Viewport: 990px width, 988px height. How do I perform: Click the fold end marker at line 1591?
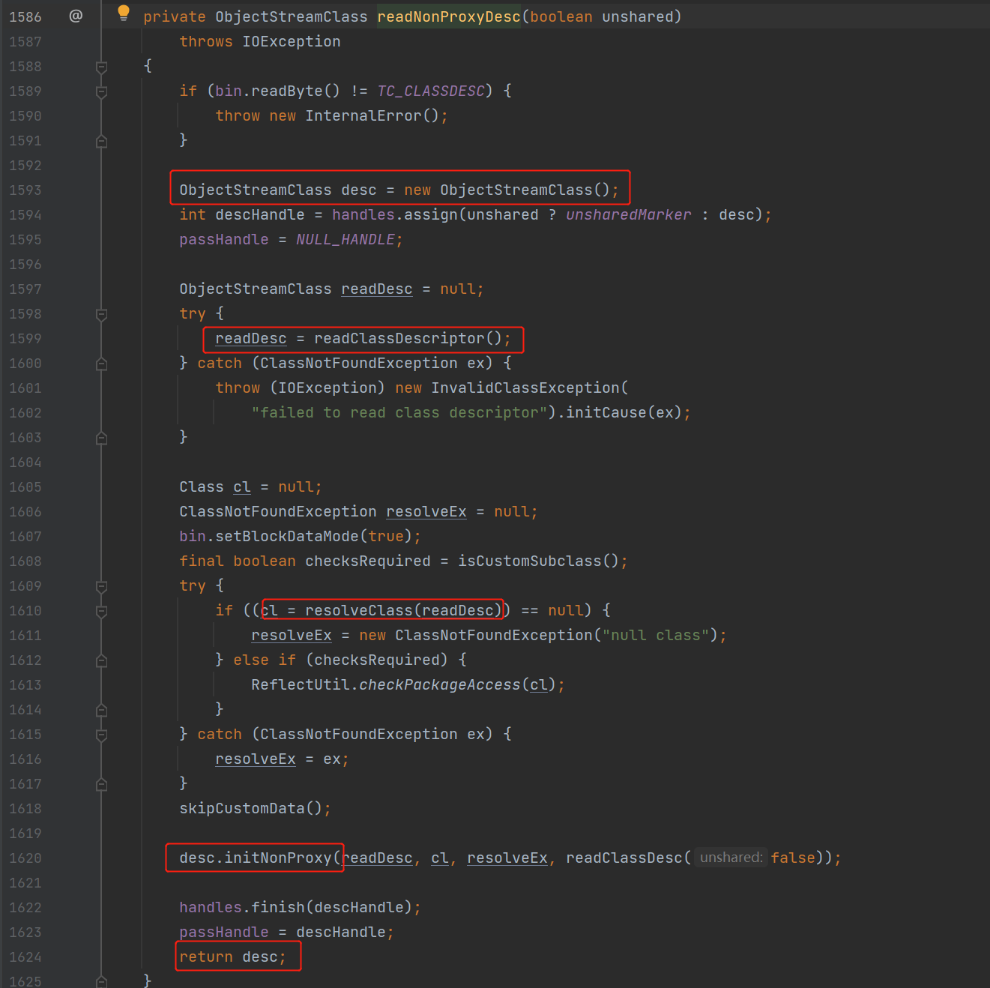tap(102, 141)
